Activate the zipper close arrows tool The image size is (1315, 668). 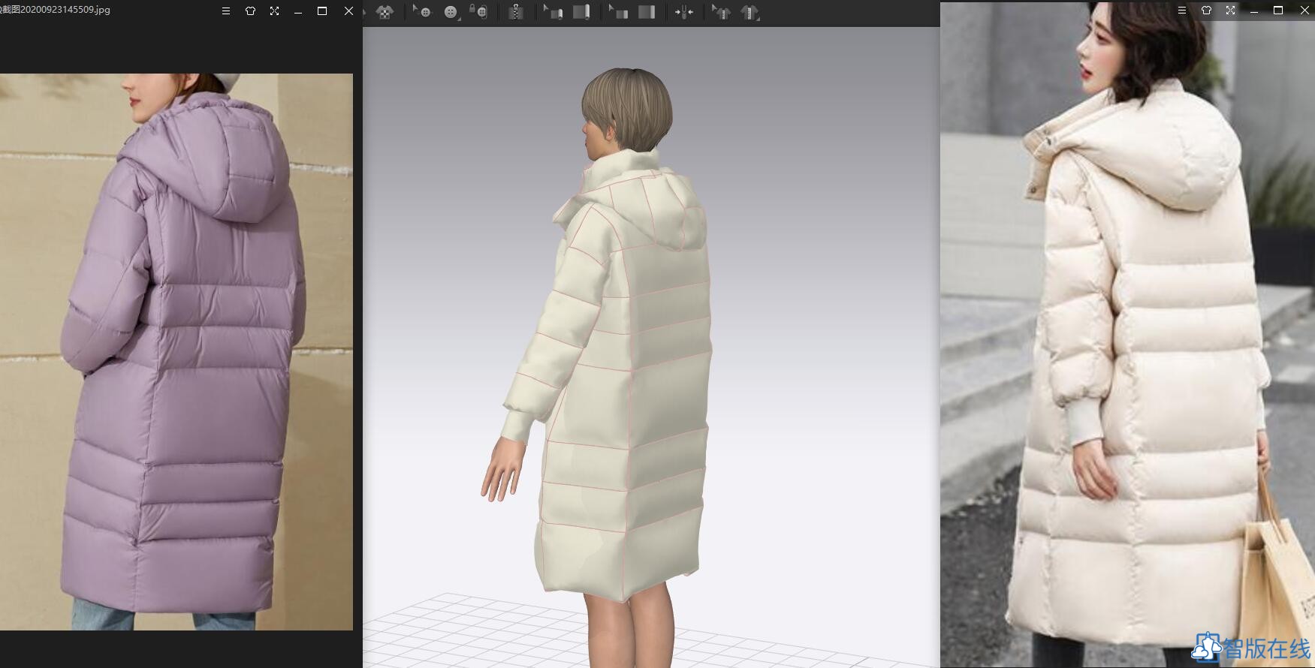tap(683, 12)
